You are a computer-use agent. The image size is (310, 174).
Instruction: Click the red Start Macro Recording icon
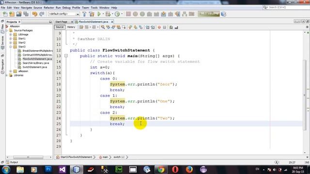click(x=159, y=28)
